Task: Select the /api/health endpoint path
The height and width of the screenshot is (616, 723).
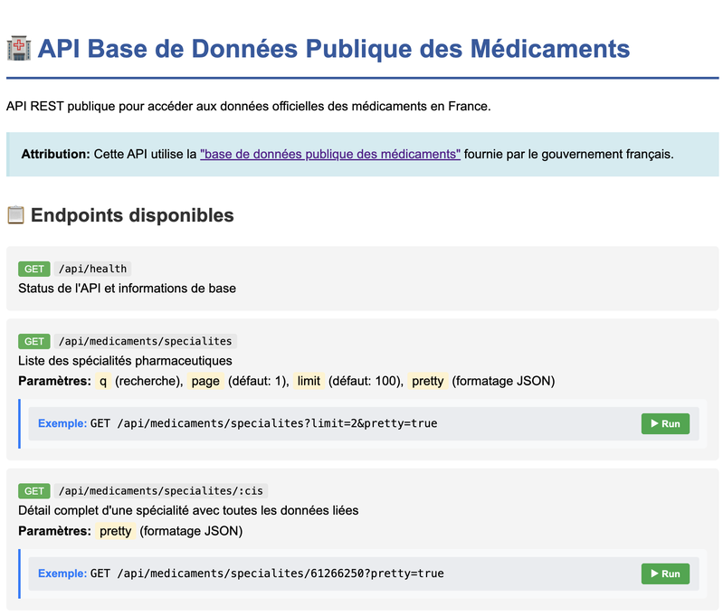Action: (92, 269)
